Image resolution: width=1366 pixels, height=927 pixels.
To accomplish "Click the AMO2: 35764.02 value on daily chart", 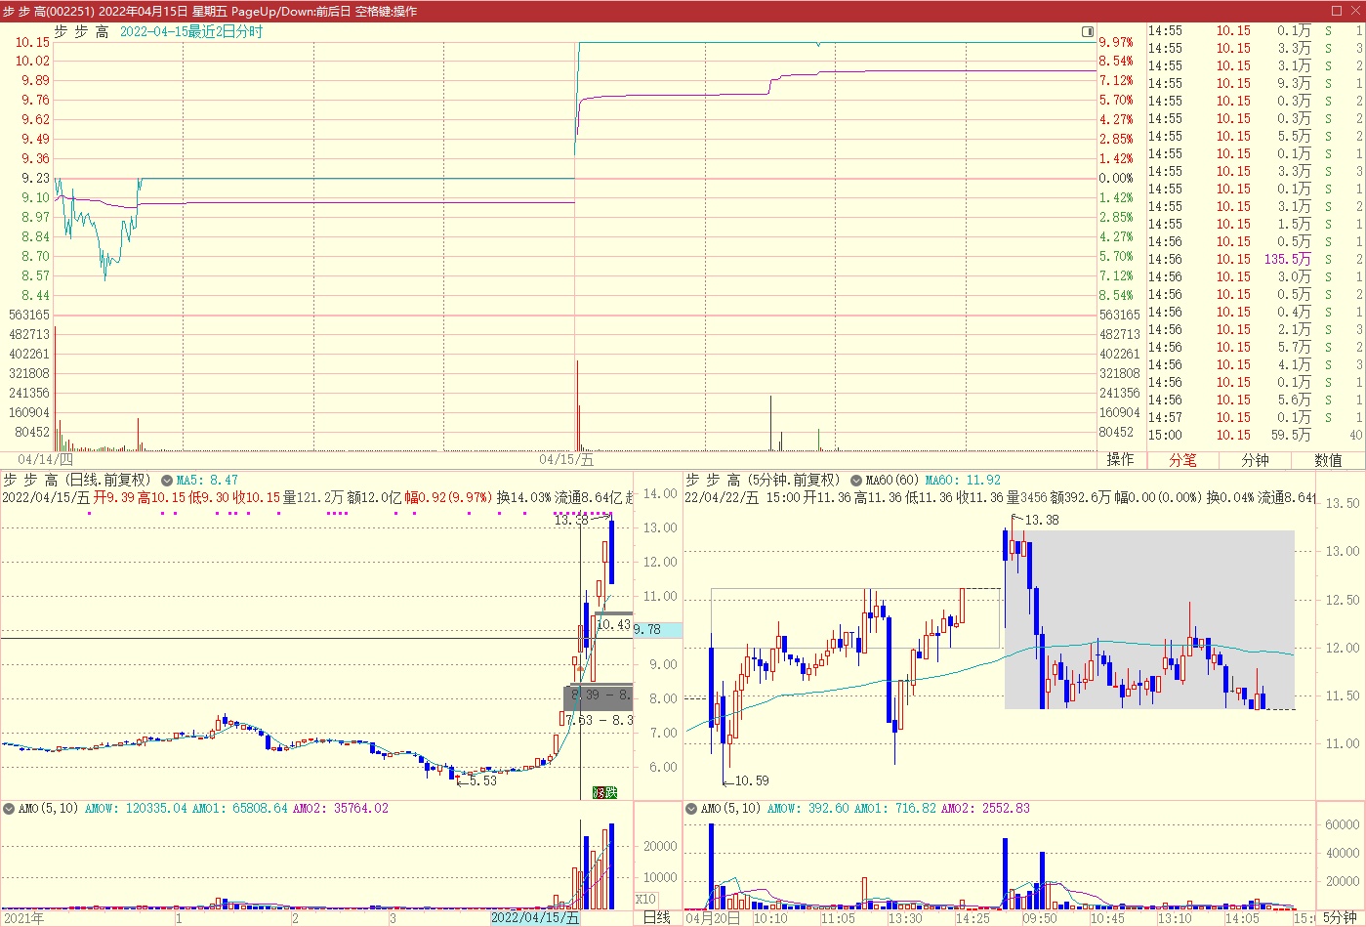I will (340, 809).
